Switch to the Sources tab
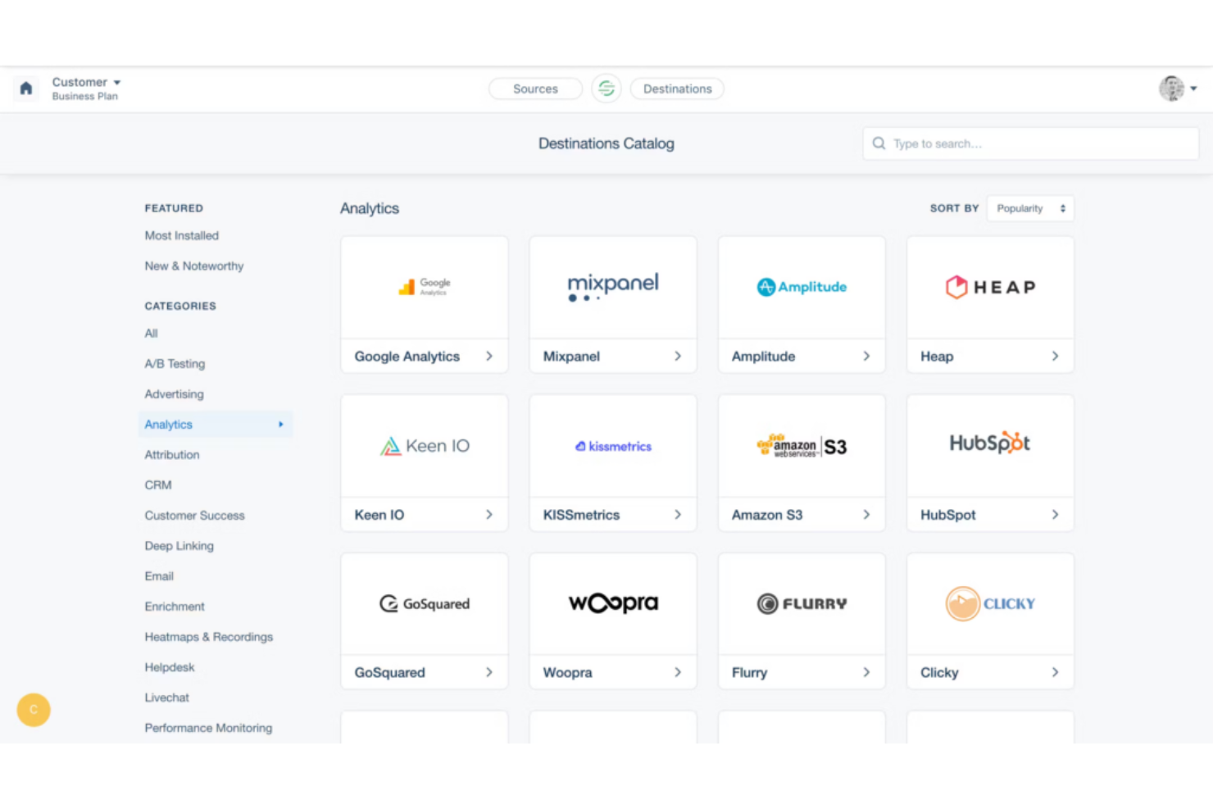This screenshot has width=1213, height=809. pyautogui.click(x=535, y=89)
